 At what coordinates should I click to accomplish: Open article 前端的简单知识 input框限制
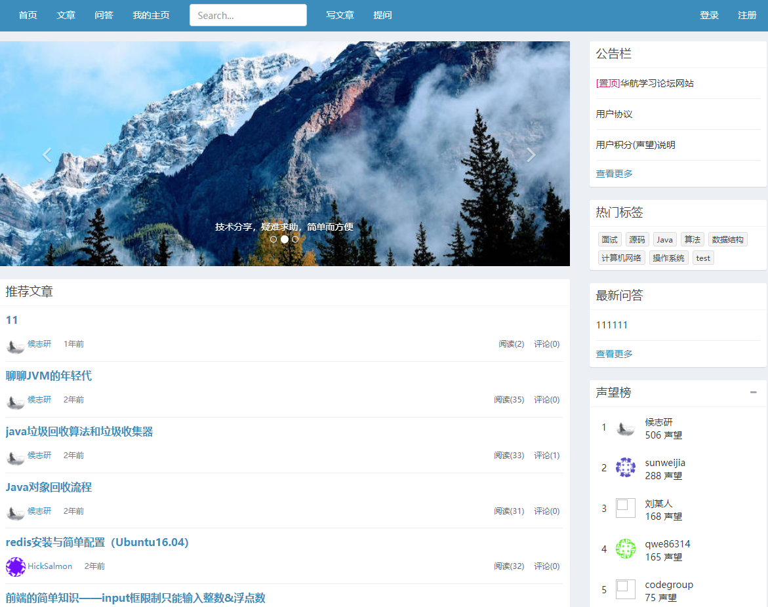coord(135,598)
